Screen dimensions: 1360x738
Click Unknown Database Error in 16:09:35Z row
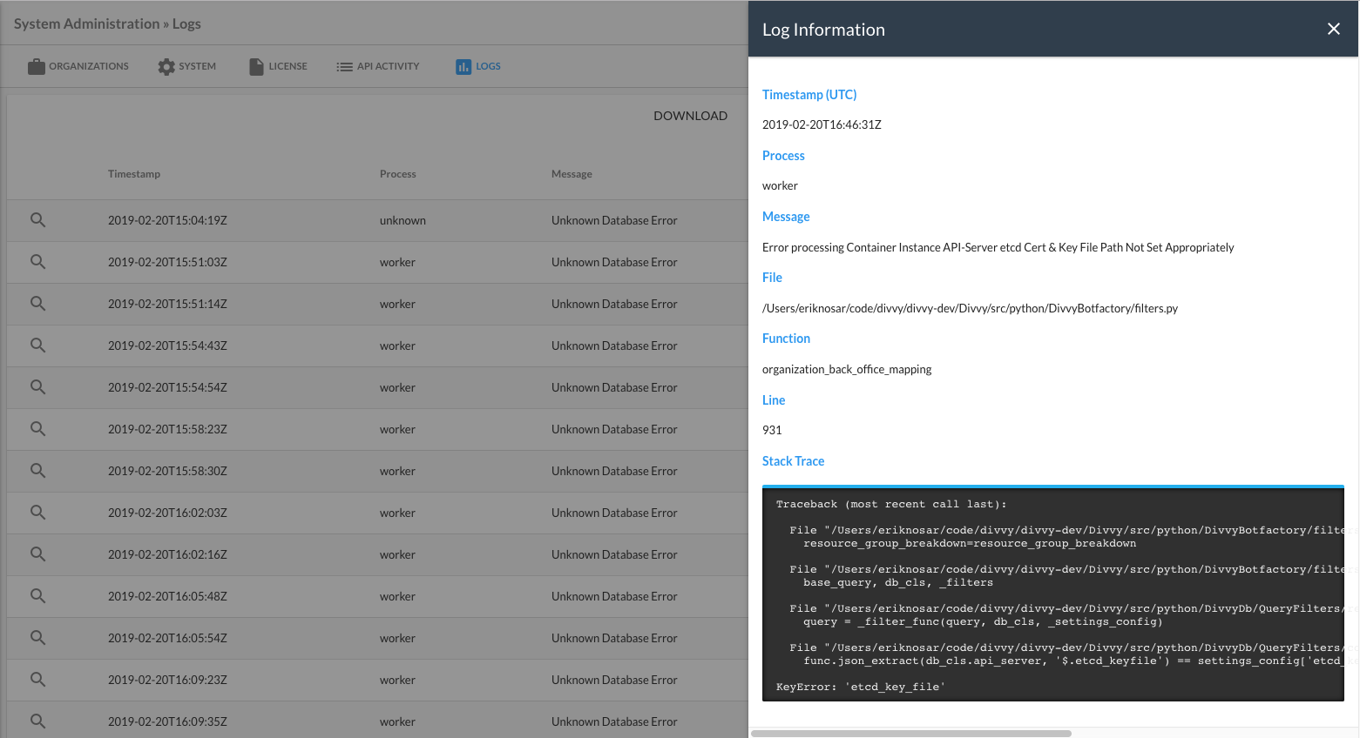pos(614,721)
